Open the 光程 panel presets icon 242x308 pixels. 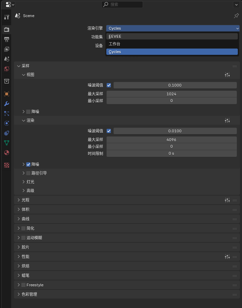(x=227, y=200)
